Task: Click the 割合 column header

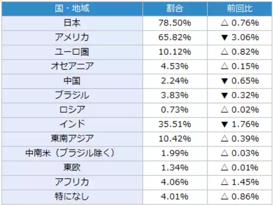Action: pos(175,8)
